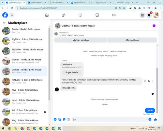Open Toya 3 Beds 2 Baths conversation
Image resolution: width=163 pixels, height=131 pixels.
24,91
